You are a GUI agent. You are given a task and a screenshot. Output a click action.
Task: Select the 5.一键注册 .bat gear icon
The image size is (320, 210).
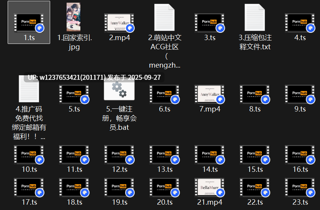[119, 89]
